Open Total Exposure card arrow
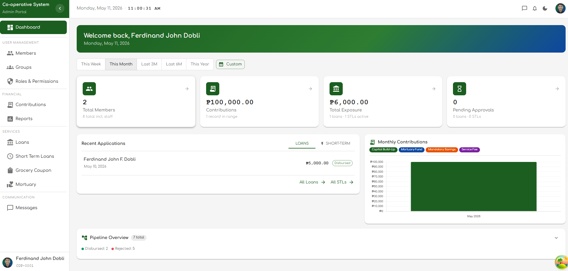 pyautogui.click(x=434, y=89)
